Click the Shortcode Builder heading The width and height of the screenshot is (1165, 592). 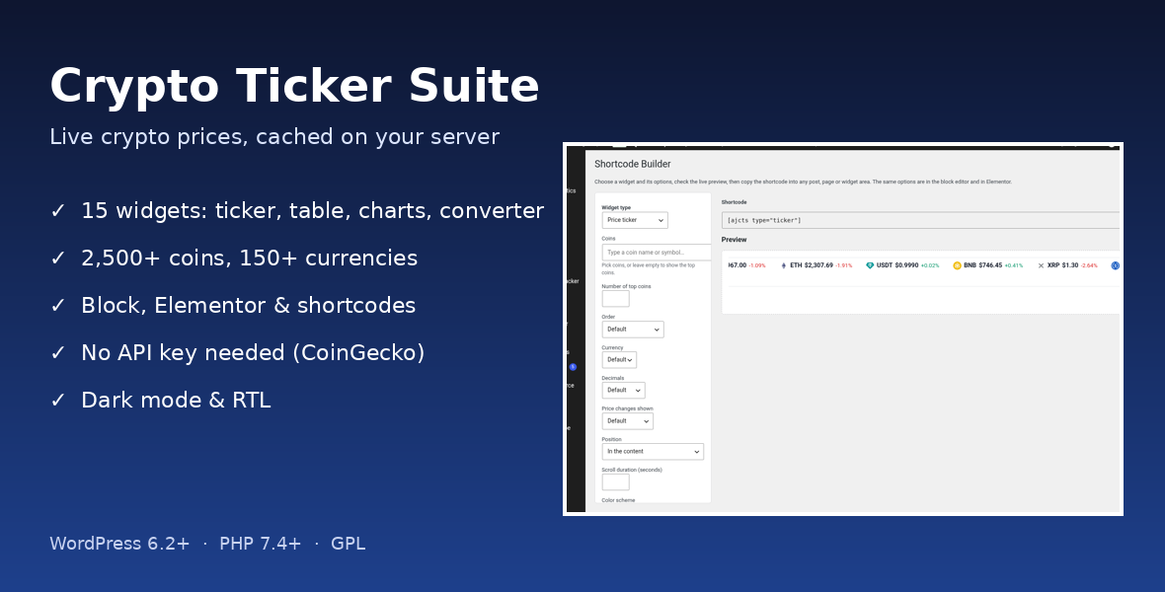(632, 164)
